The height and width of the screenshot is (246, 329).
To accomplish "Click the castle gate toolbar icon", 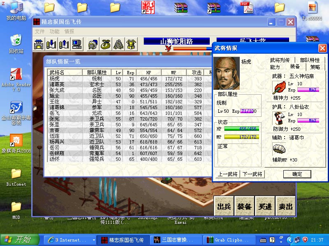I will point(39,44).
